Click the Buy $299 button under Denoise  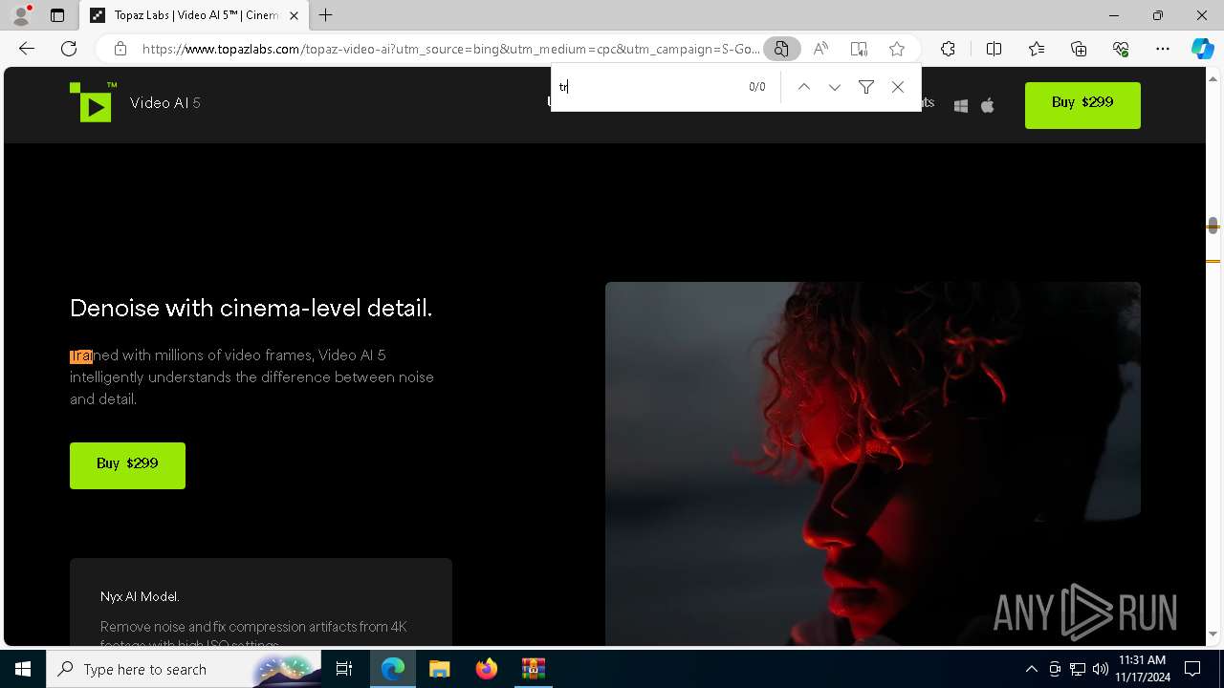coord(127,465)
